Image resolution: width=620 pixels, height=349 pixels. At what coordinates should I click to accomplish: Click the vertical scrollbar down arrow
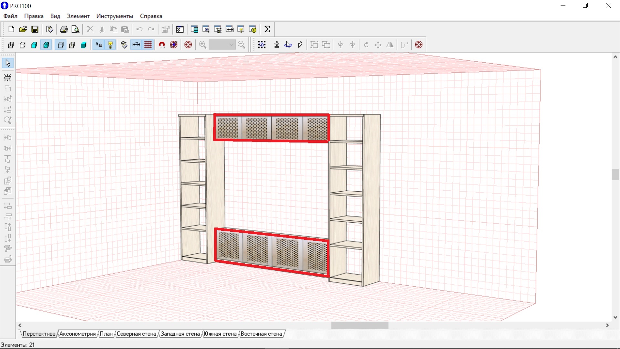click(x=615, y=317)
